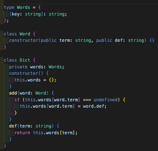This screenshot has width=158, height=151.
Task: Click 'public def' parameter in Word constructor
Action: click(x=110, y=41)
